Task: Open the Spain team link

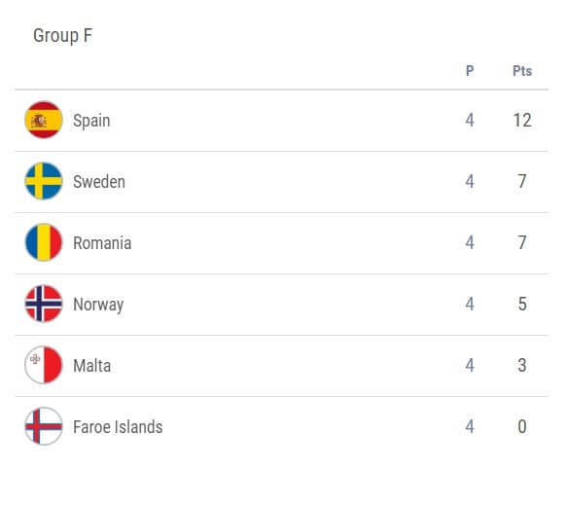Action: tap(91, 121)
